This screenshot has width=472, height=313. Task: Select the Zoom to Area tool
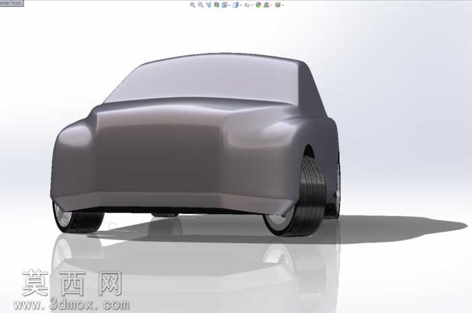coord(200,5)
